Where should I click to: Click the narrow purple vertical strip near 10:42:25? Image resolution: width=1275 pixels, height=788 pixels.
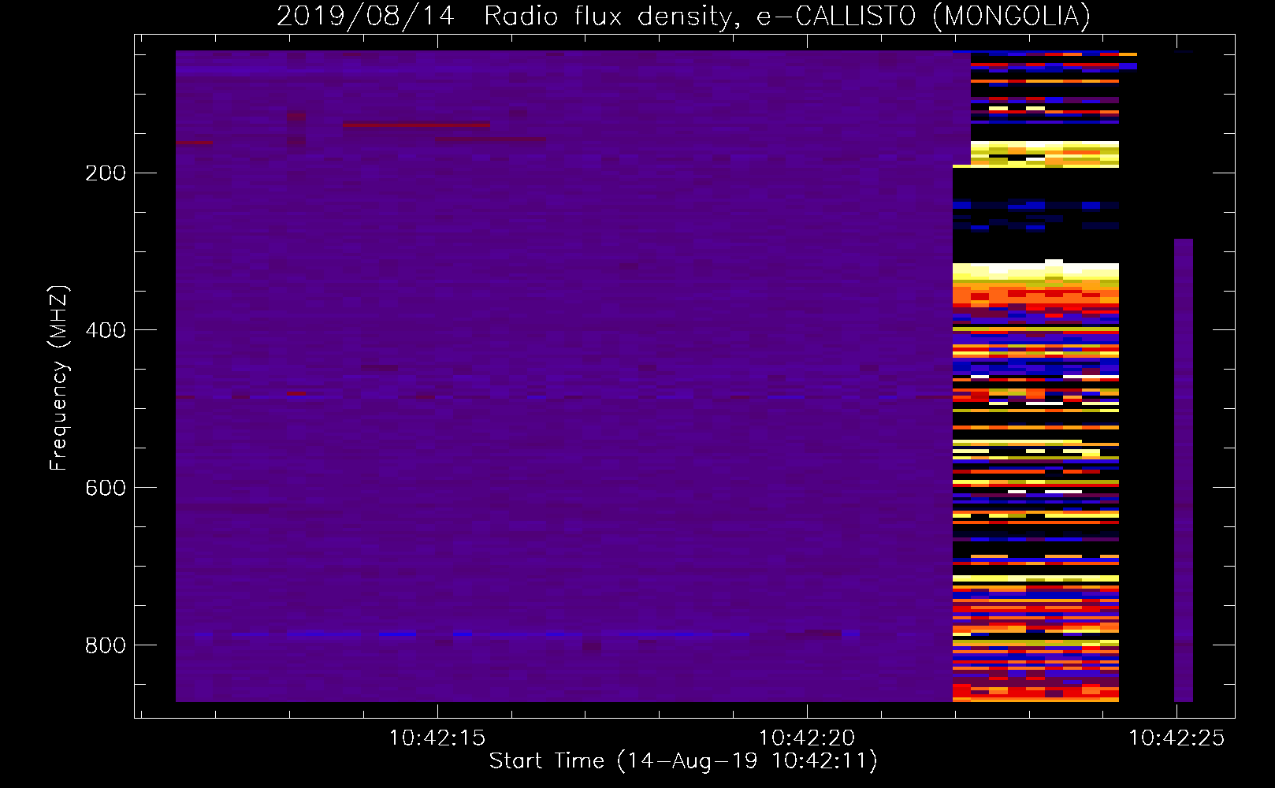pos(1184,470)
